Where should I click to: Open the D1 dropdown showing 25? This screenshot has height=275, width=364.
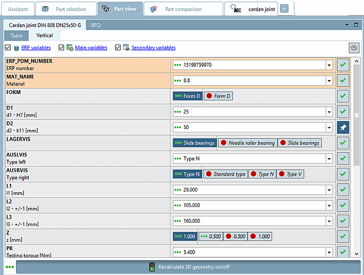point(329,112)
